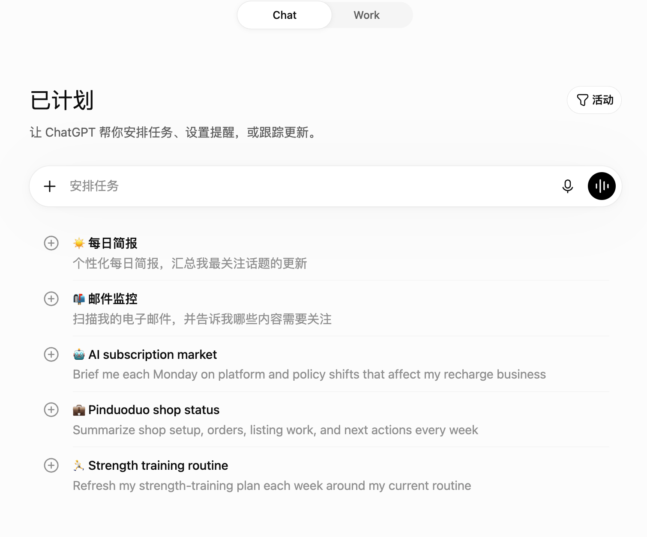Image resolution: width=647 pixels, height=537 pixels.
Task: Switch to the Work tab
Action: 367,15
